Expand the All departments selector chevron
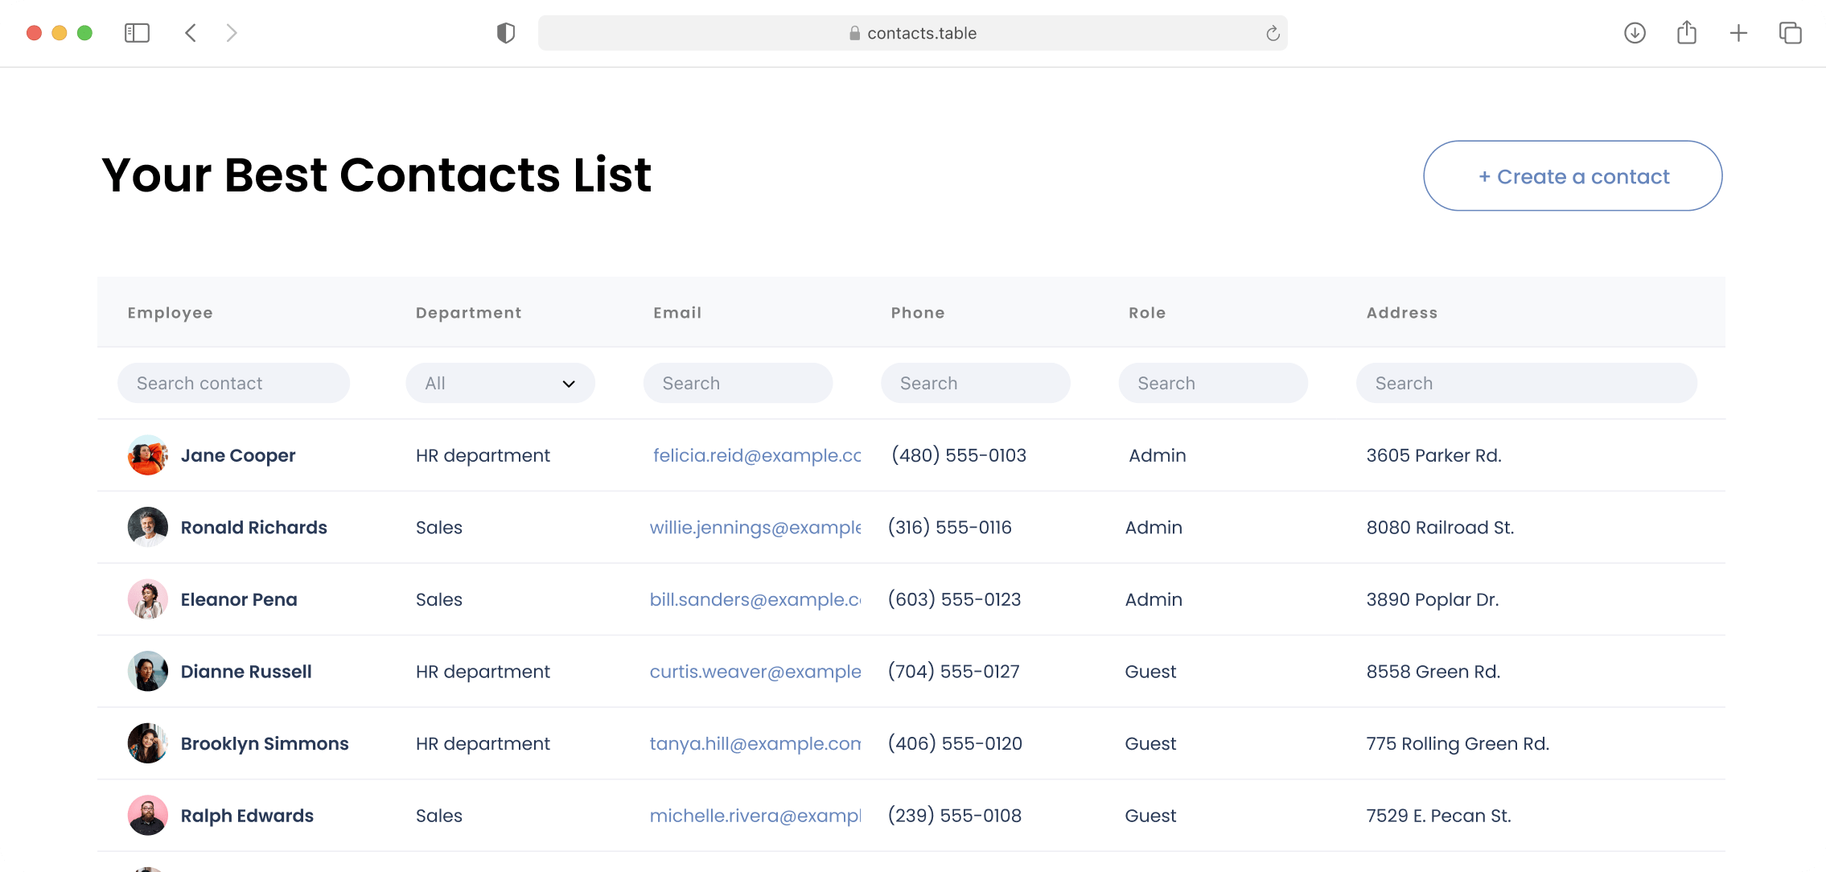 click(567, 384)
